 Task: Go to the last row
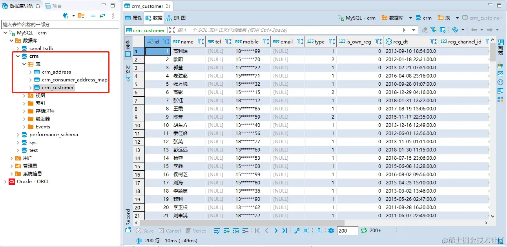285,231
